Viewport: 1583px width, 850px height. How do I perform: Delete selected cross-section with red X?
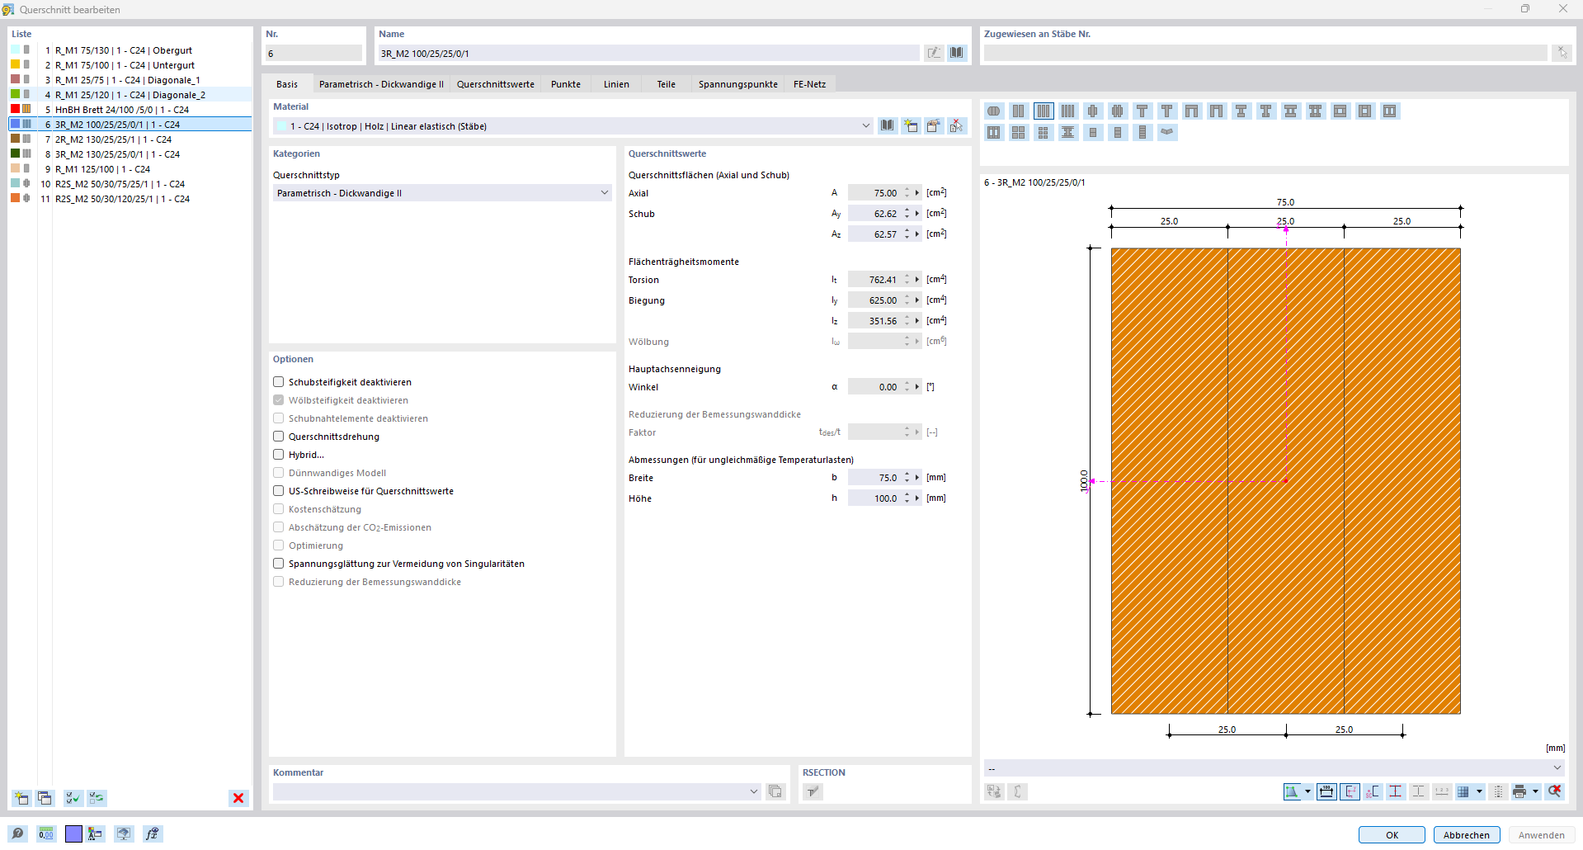(238, 798)
